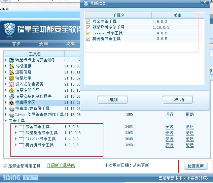Uncheck 熊猫烧香专杀工具 in upgrade dialog

point(88,27)
